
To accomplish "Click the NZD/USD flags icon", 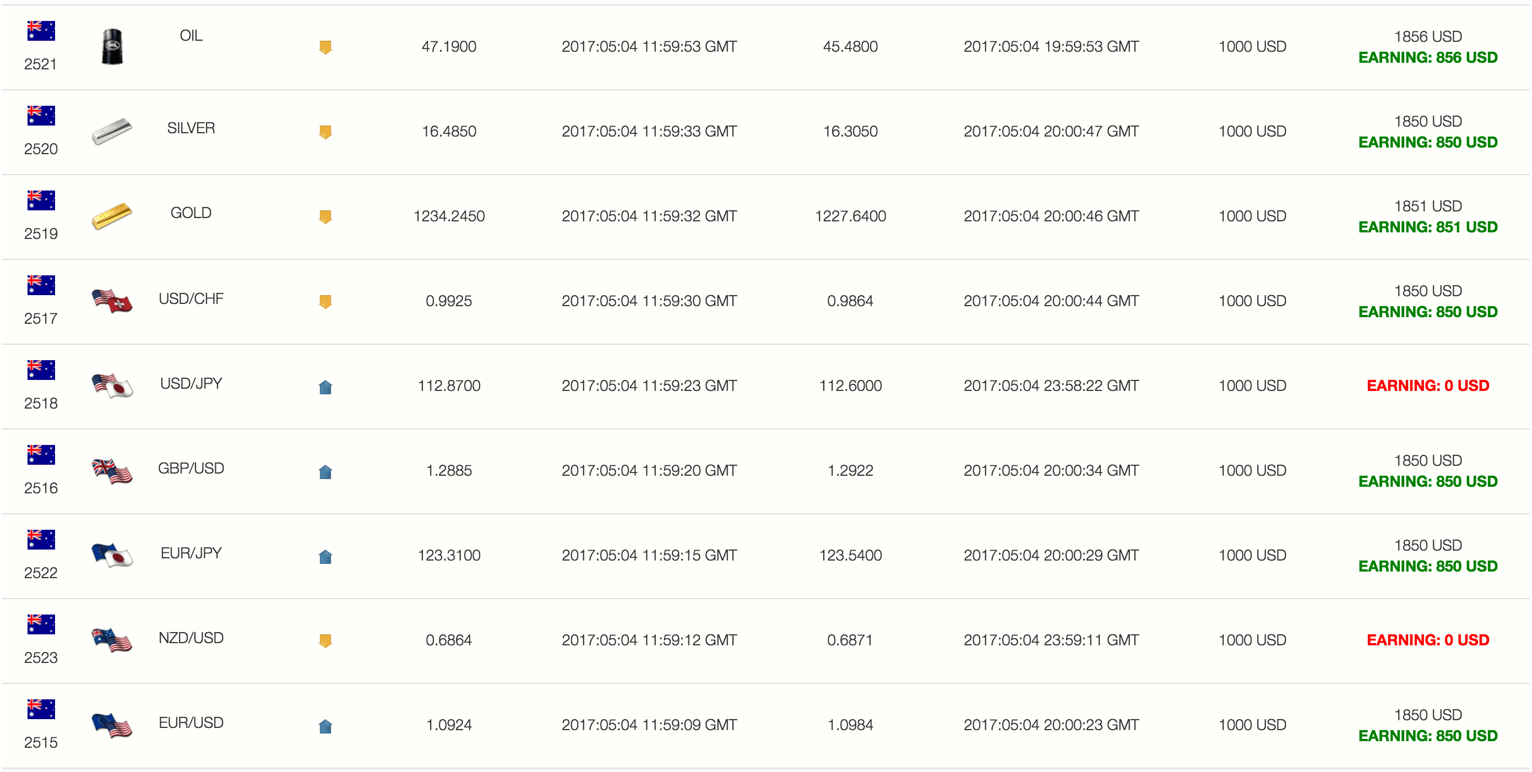I will (x=112, y=640).
